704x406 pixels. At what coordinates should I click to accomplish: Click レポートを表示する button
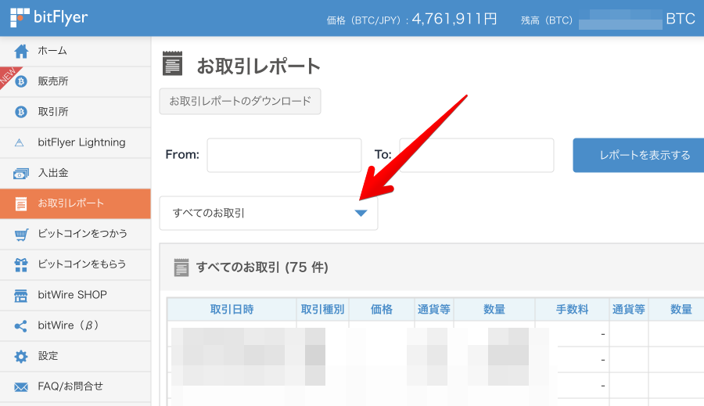tap(638, 156)
